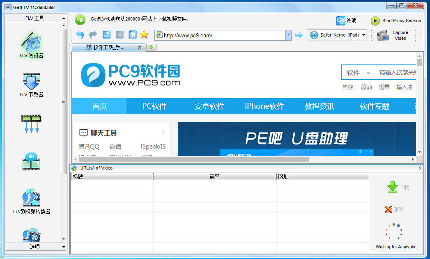This screenshot has height=259, width=430.
Task: Go back with the blue back arrow
Action: (x=80, y=35)
